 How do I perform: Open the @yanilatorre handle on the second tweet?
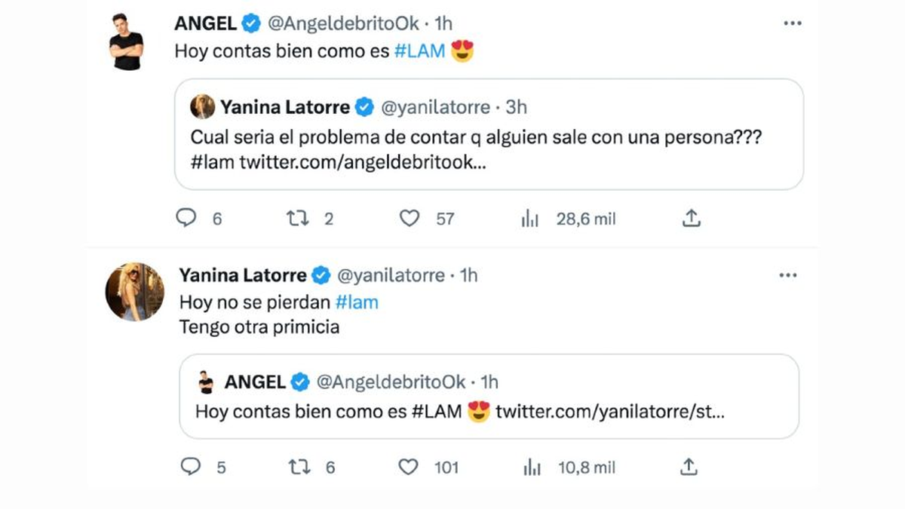(390, 275)
